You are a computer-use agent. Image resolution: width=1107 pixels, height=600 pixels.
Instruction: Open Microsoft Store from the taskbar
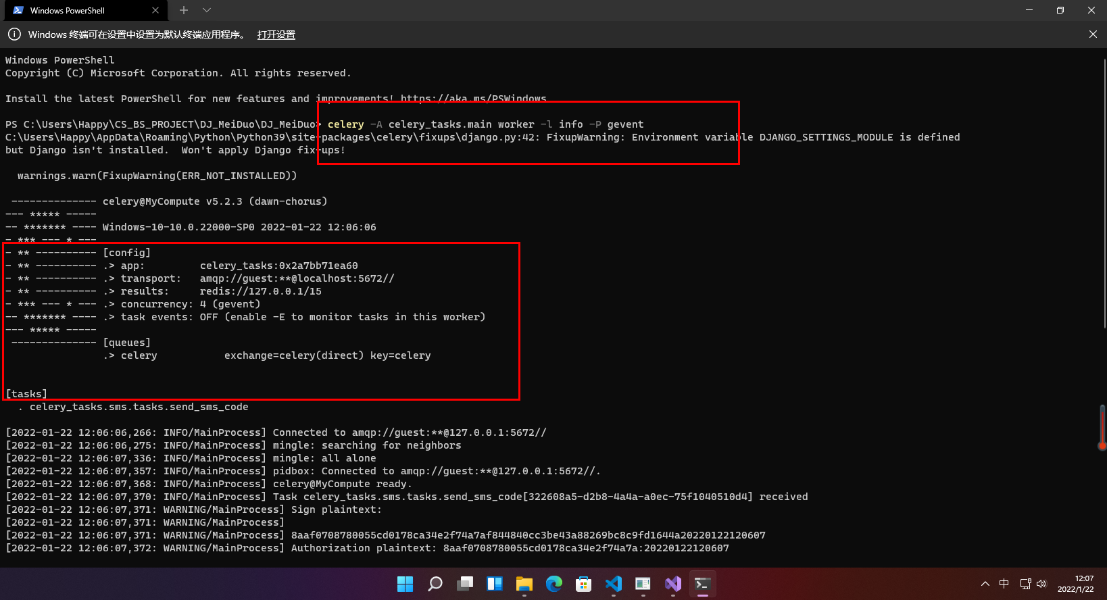(584, 584)
